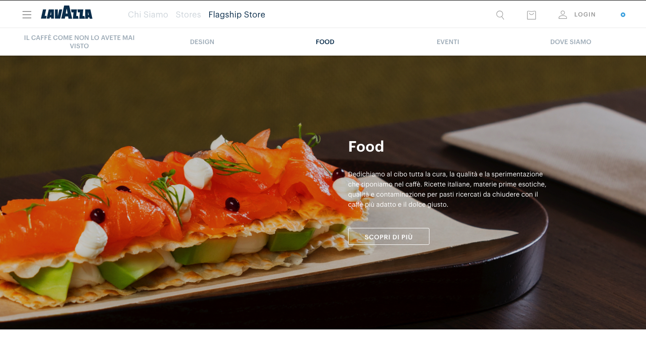Click the Scopri di più button
The width and height of the screenshot is (646, 340).
[x=389, y=237]
